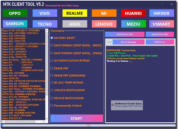Select Oppo A53 5G -PCEM30 model
This screenshot has height=129, width=178.
[x=15, y=75]
